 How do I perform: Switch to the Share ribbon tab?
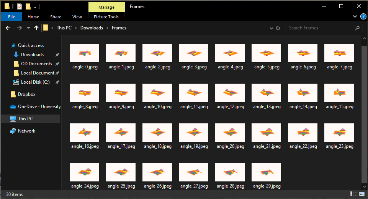point(56,17)
